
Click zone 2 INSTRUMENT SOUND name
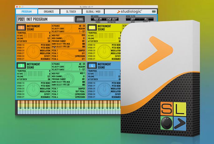tap(104, 28)
